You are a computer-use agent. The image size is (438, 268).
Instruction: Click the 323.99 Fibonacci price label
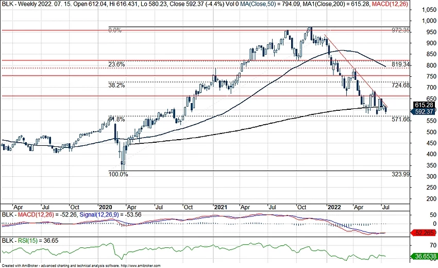(400, 174)
